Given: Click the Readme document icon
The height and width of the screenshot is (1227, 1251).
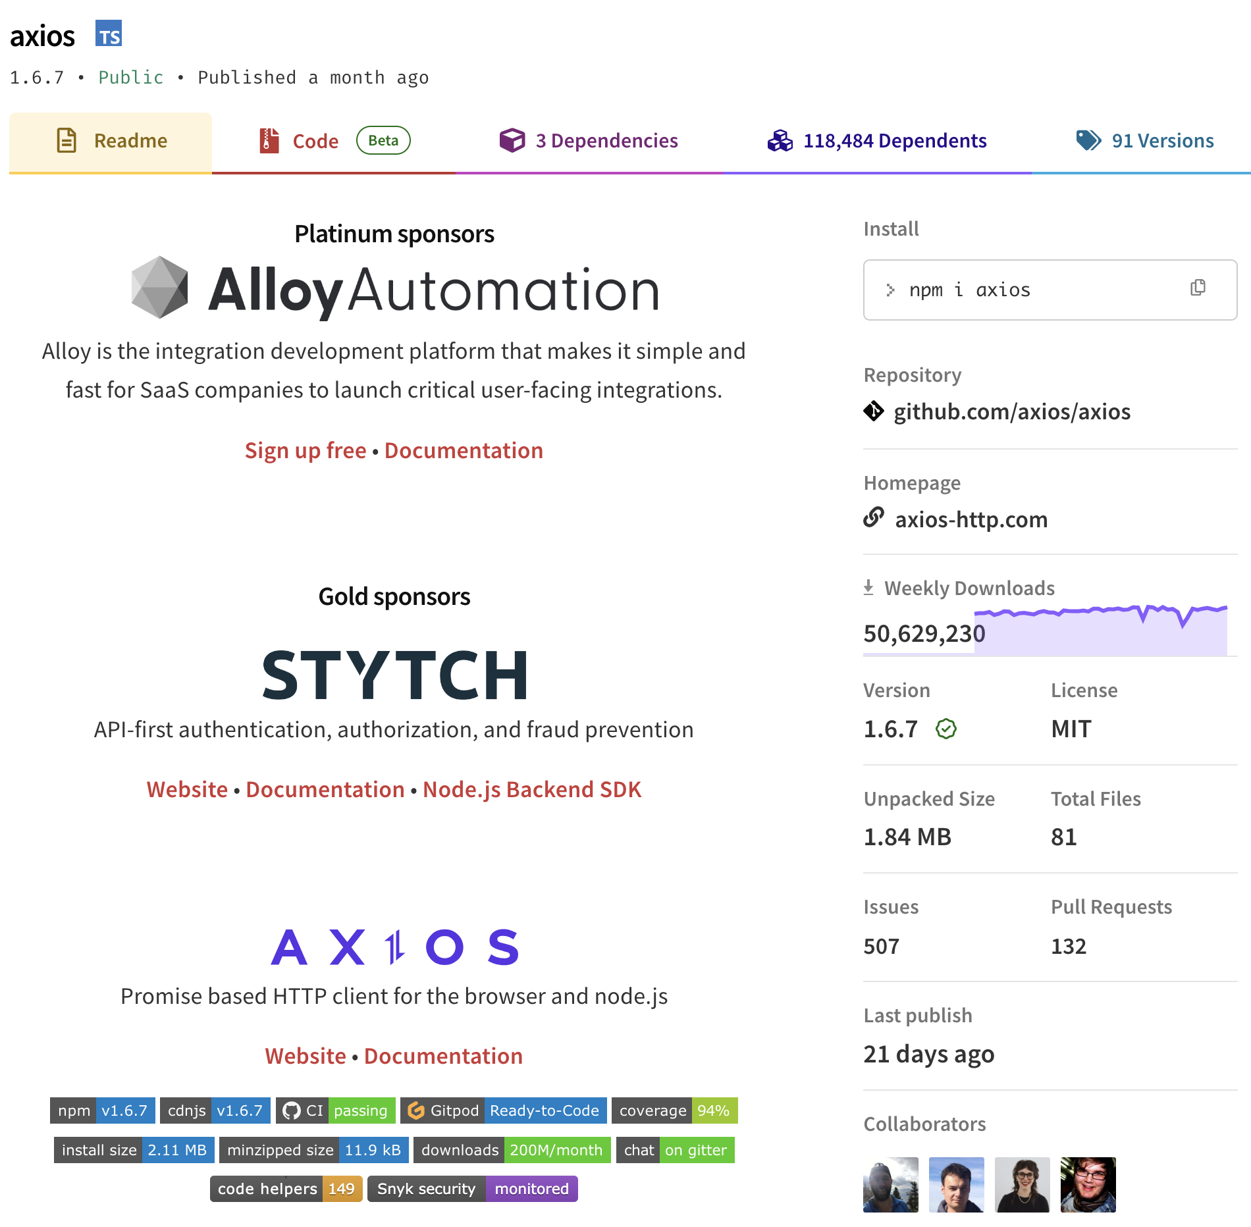Looking at the screenshot, I should tap(67, 141).
